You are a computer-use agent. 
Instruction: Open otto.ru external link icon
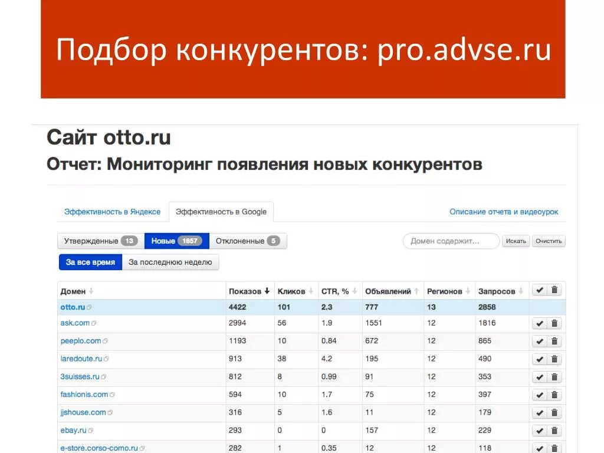click(89, 307)
